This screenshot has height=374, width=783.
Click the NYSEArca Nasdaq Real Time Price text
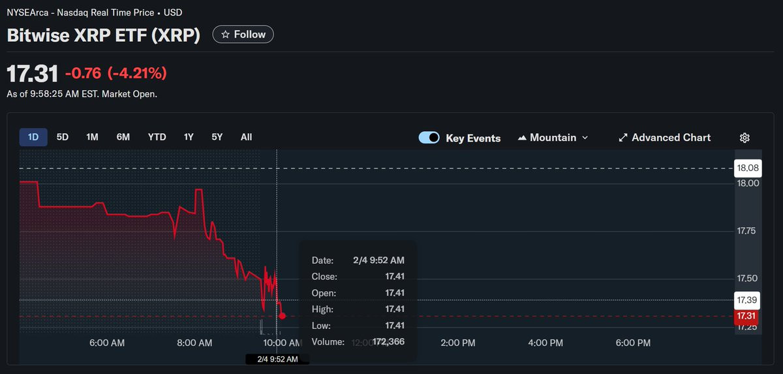(95, 12)
